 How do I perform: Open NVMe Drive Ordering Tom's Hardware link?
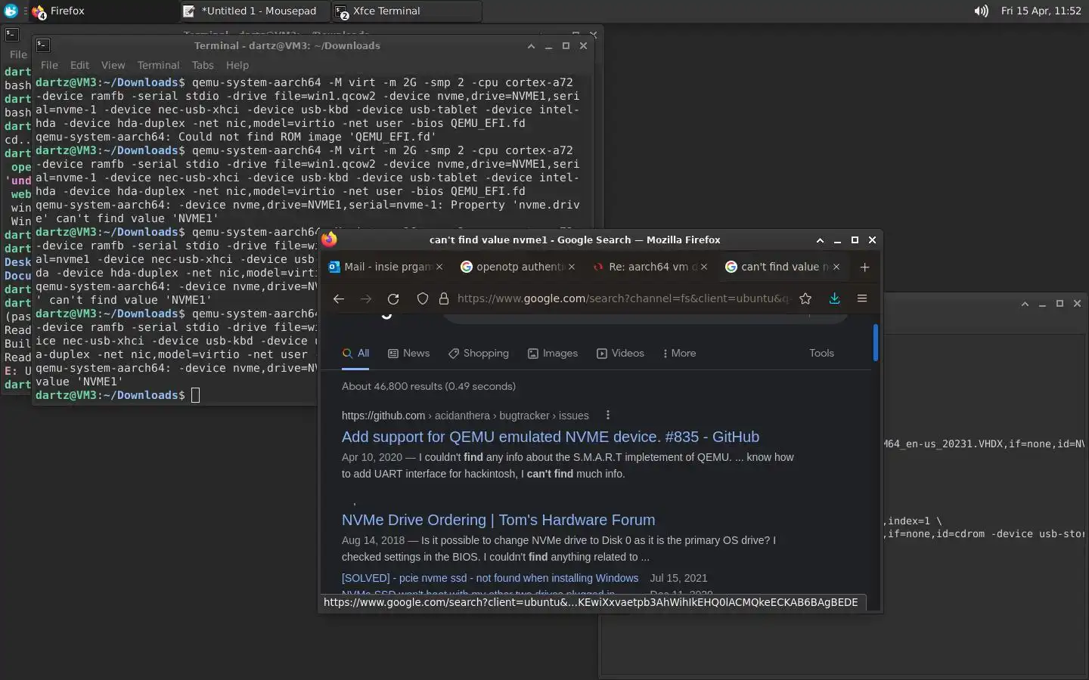(x=498, y=520)
